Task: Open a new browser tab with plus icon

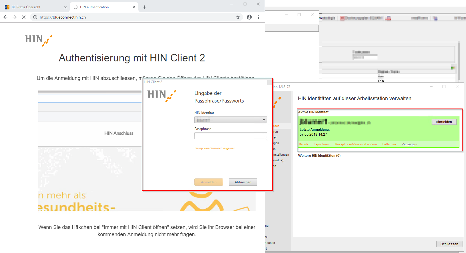Action: point(145,7)
